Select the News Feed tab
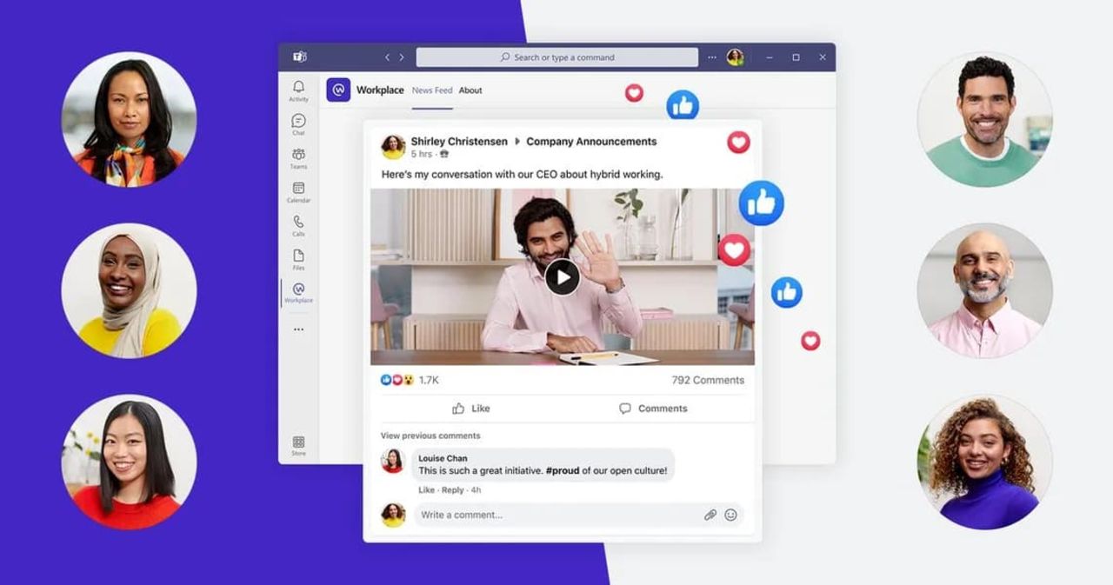The height and width of the screenshot is (585, 1113). [432, 90]
